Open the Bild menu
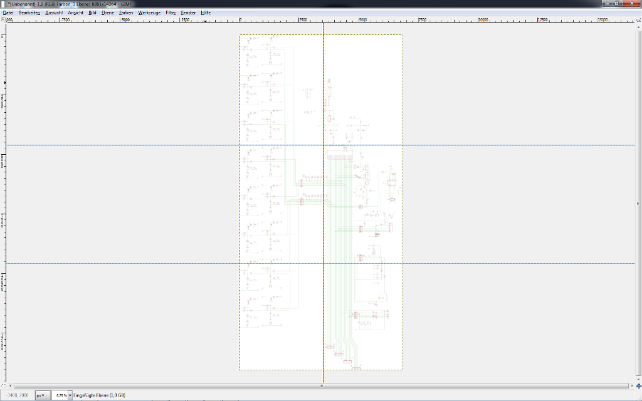The image size is (642, 401). coord(92,13)
